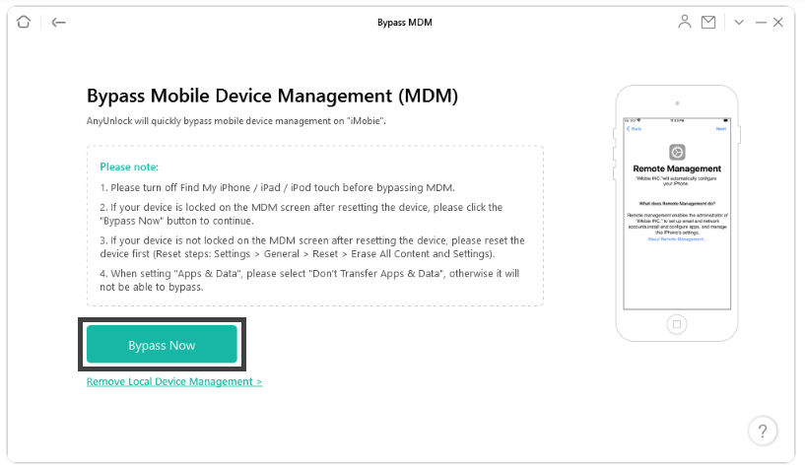Click the AnyUnlock will quickly bypass subtitle
Screen dimensions: 805x468
(236, 121)
